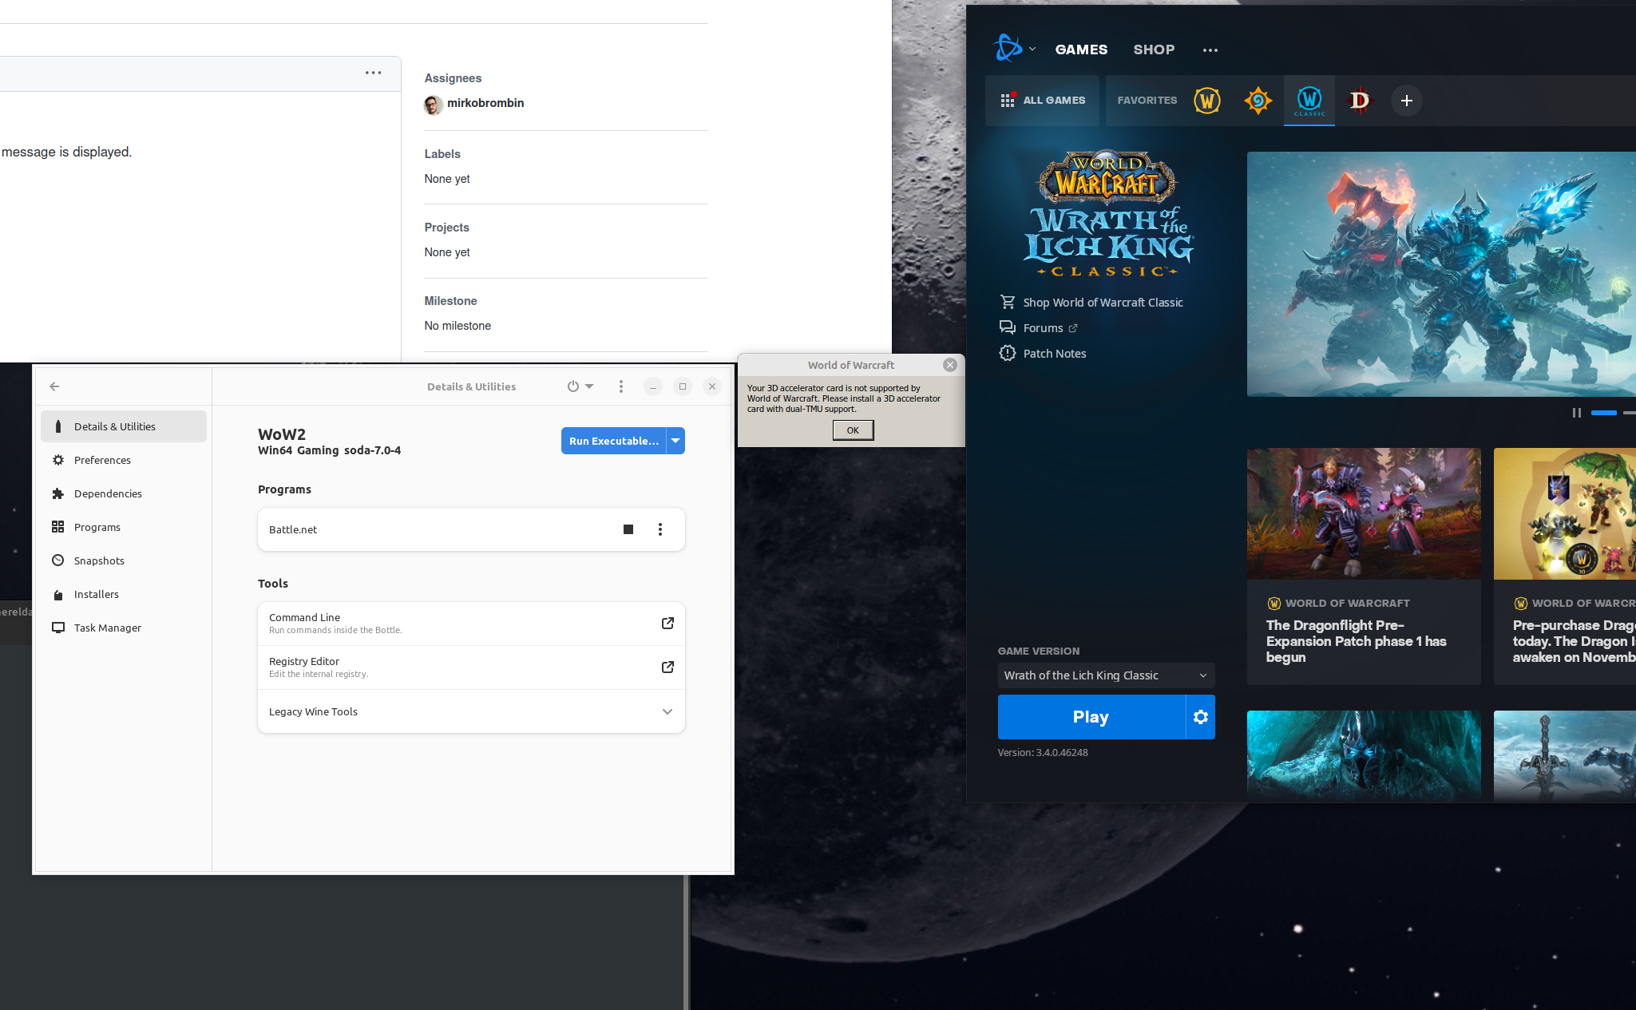Open the Snapshots sidebar item
Screen dimensions: 1636x1010
99,560
